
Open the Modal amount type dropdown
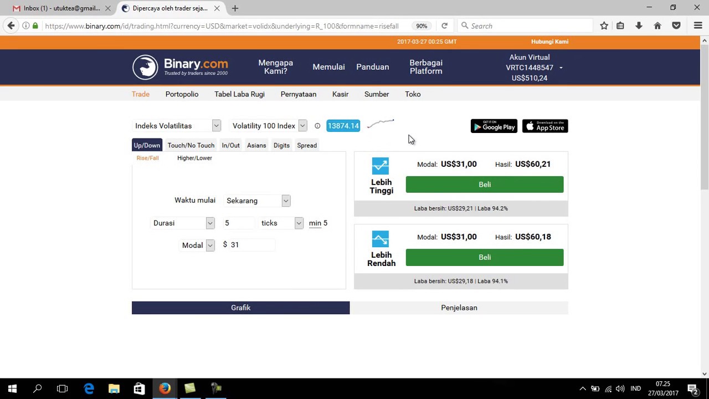(x=198, y=245)
